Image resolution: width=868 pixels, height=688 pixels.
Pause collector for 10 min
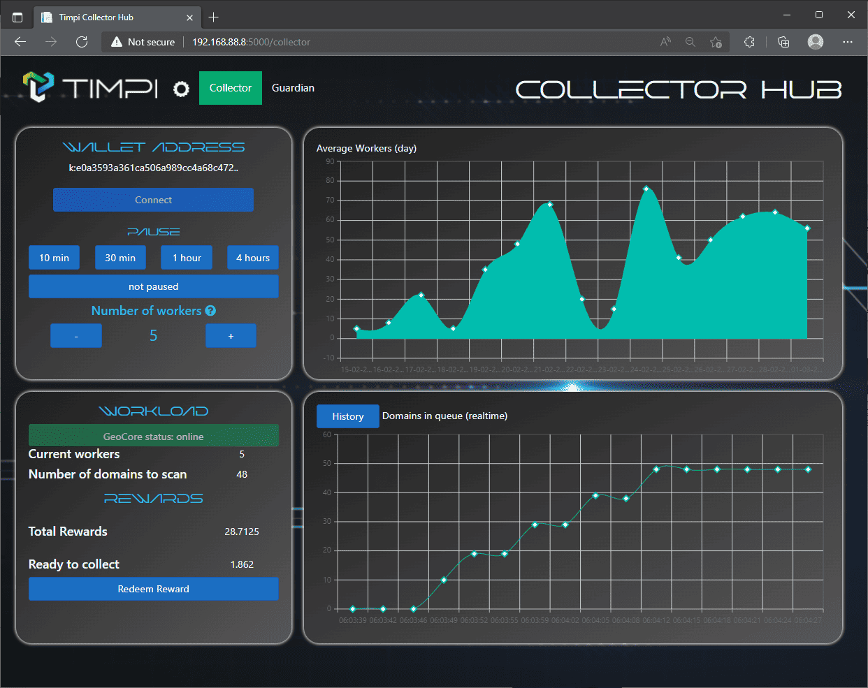click(x=54, y=258)
